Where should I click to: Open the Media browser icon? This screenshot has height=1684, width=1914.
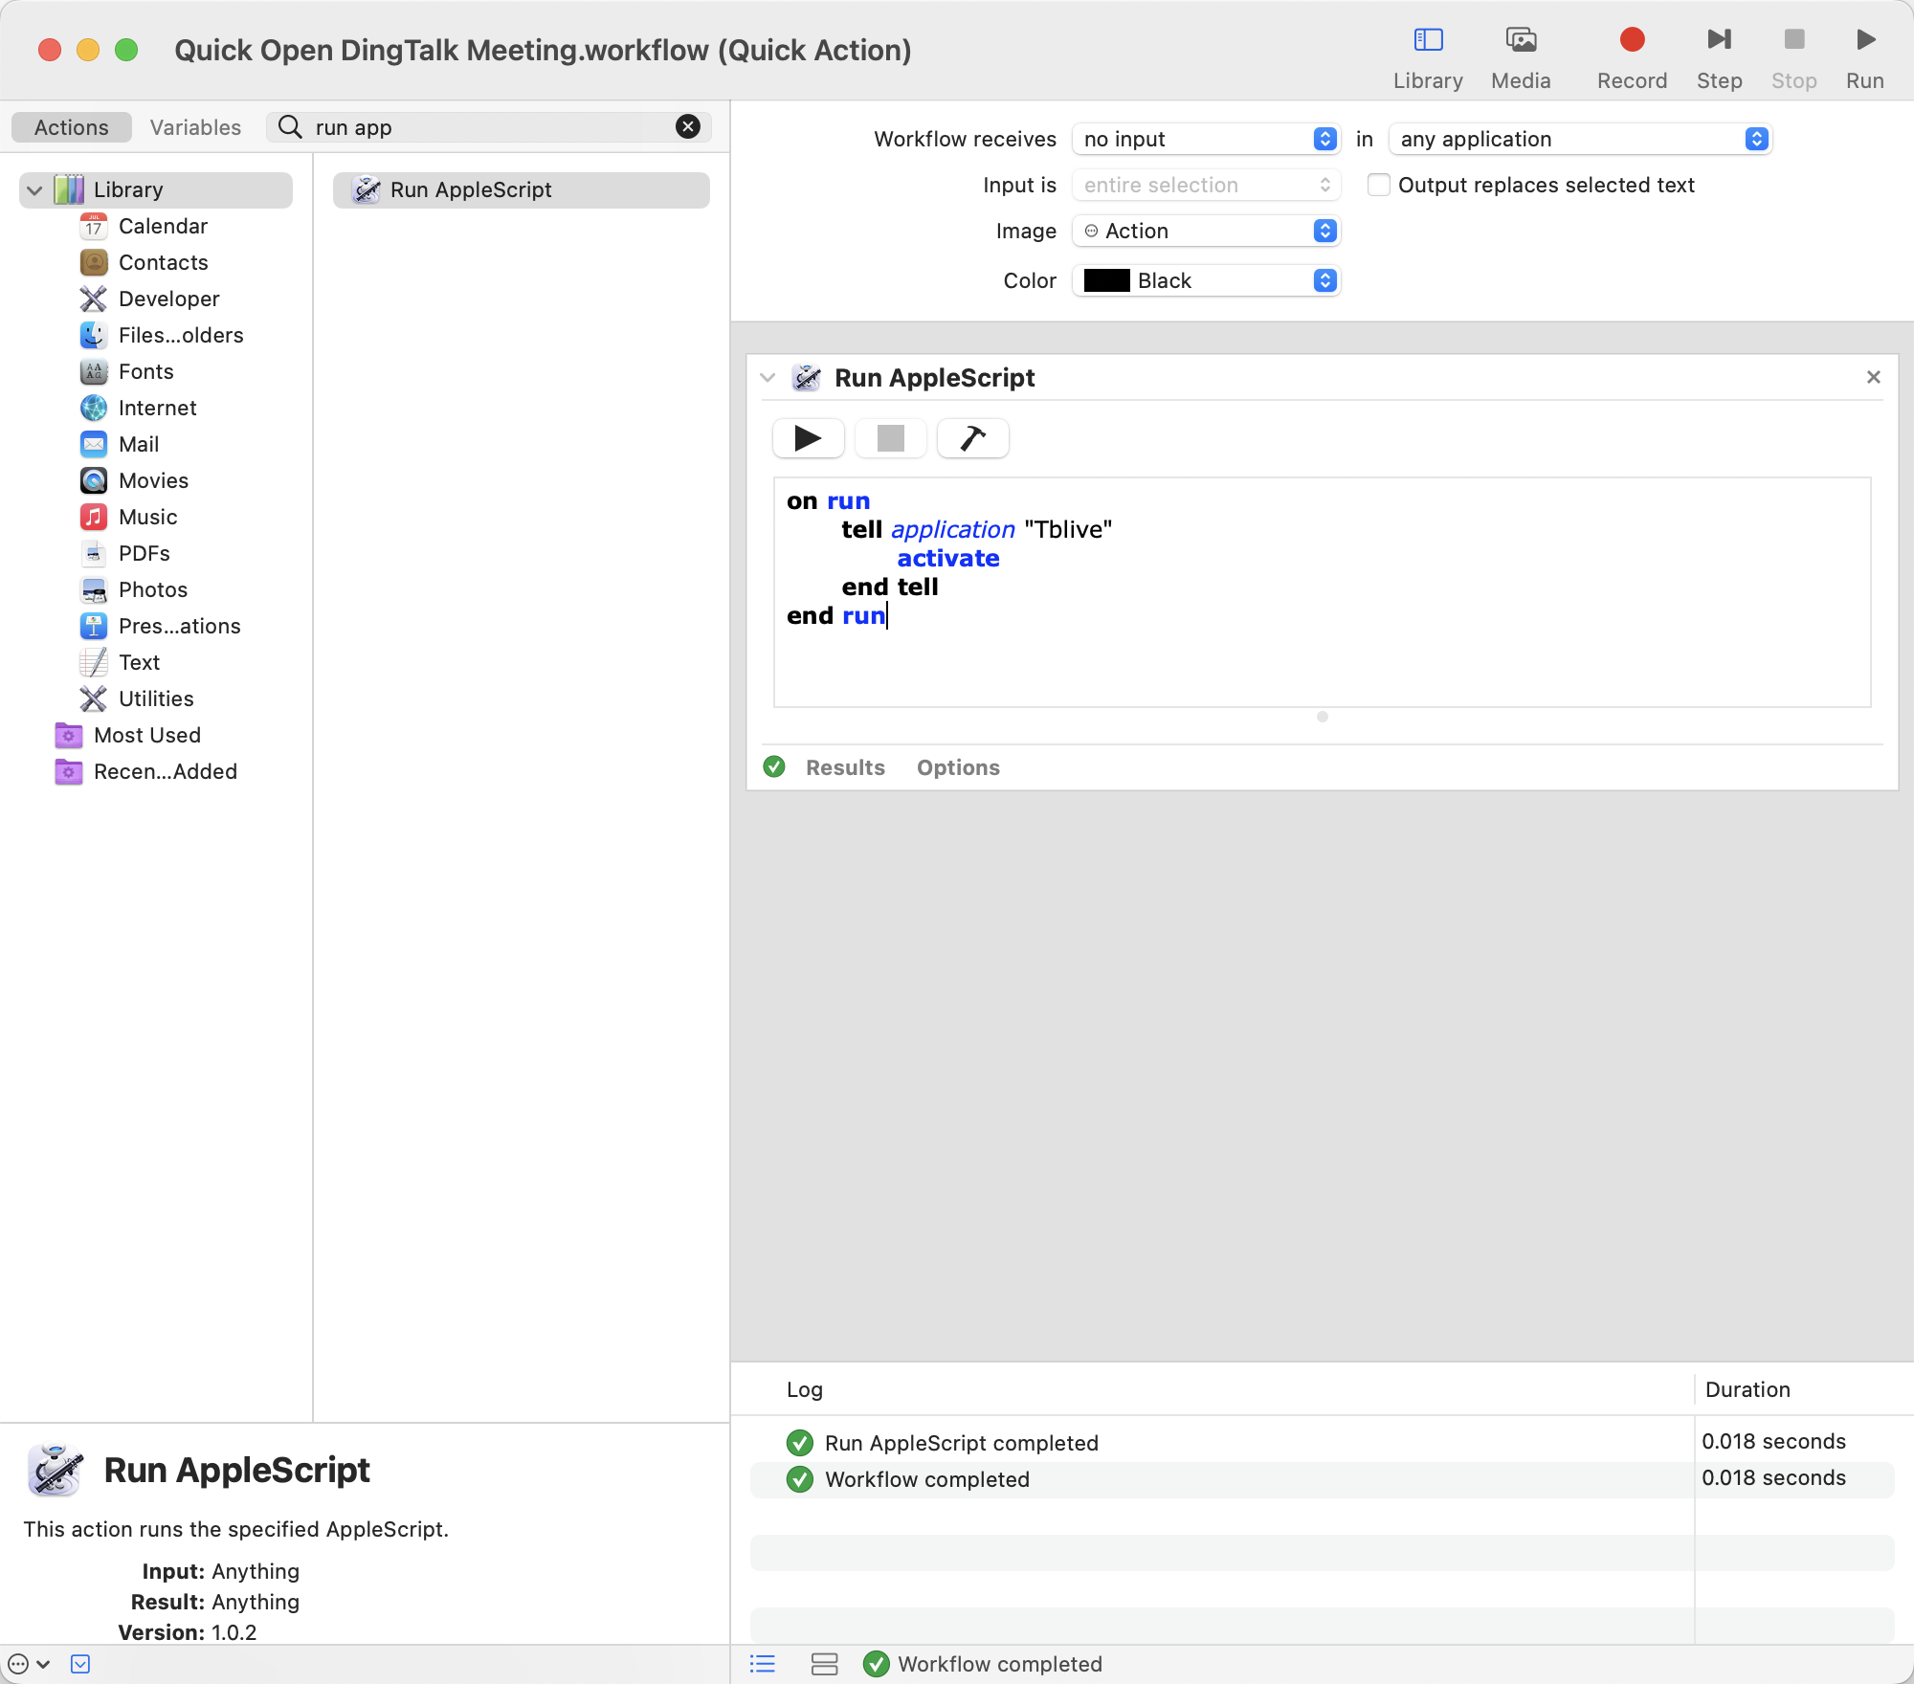pos(1521,40)
